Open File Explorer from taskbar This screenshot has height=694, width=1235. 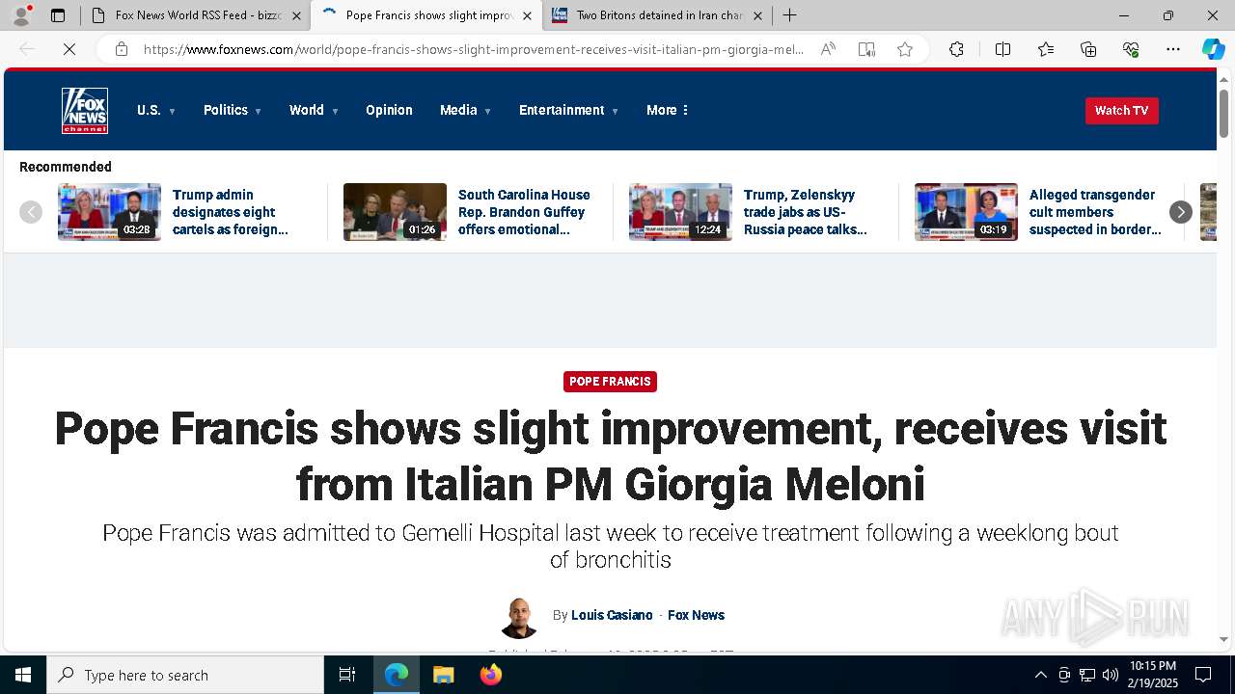[x=443, y=675]
